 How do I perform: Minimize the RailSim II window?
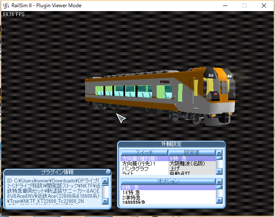coord(225,6)
